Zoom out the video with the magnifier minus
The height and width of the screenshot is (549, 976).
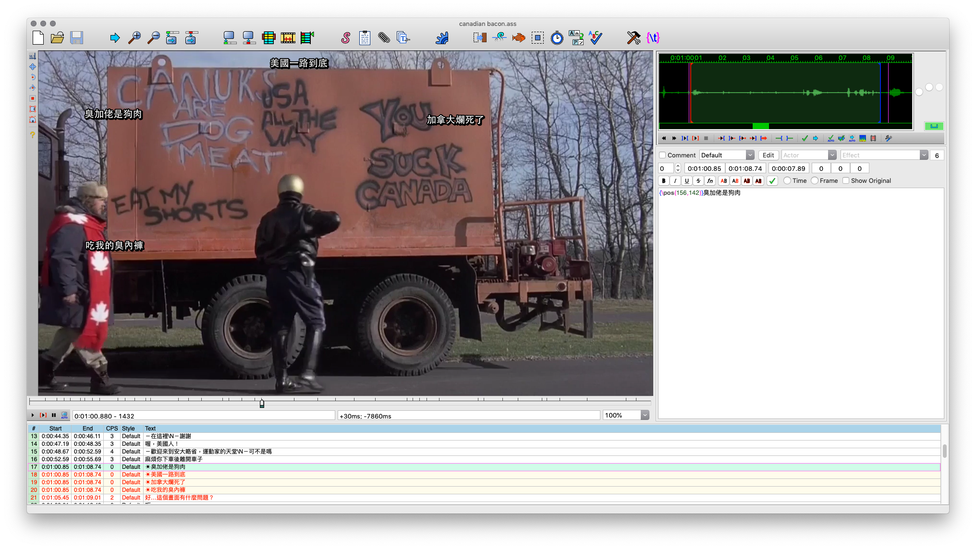[154, 37]
